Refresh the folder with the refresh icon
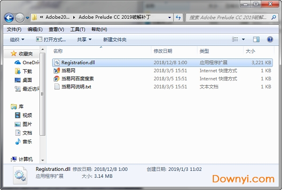Screen dimensions: 282x190 click(x=178, y=18)
